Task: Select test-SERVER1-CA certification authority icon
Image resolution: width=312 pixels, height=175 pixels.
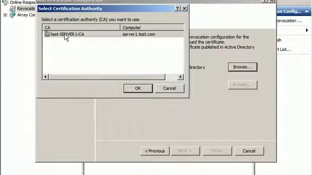Action: [x=47, y=34]
